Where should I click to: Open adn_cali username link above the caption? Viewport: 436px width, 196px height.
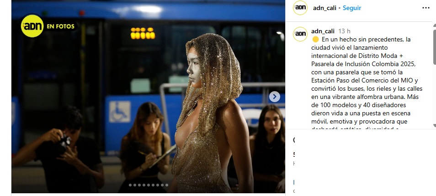(323, 31)
